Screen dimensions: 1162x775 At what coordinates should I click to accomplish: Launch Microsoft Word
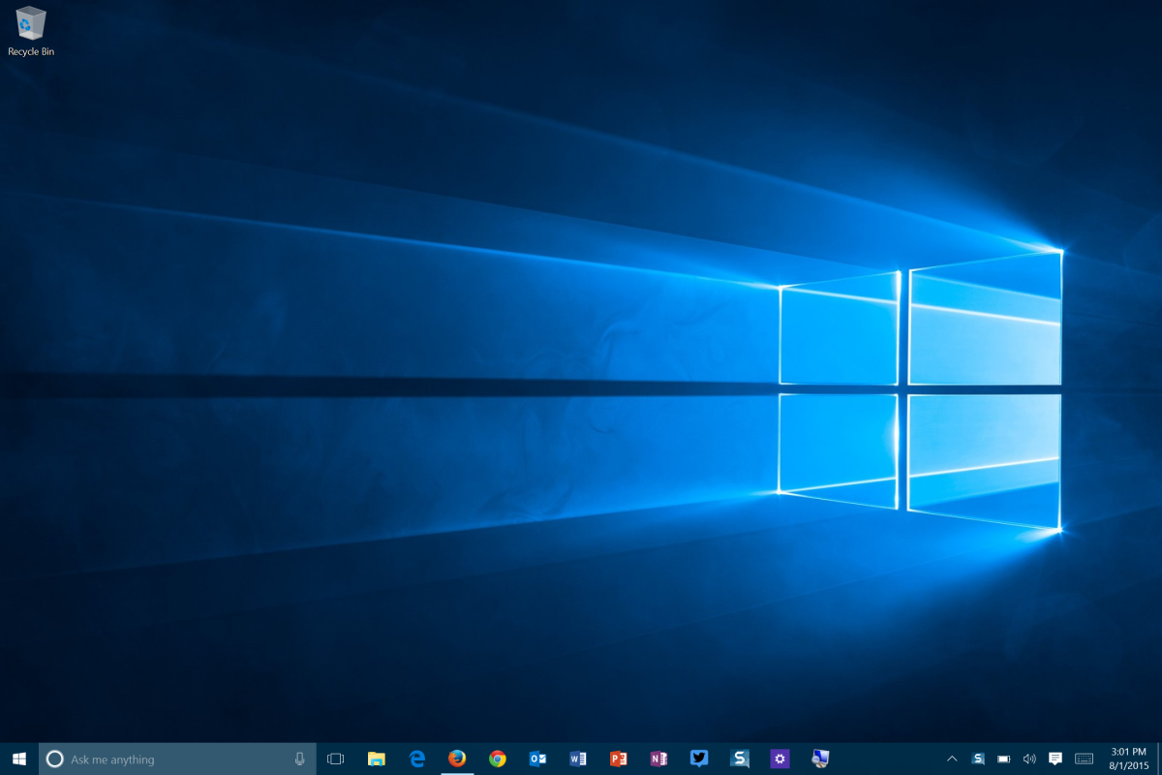(578, 759)
